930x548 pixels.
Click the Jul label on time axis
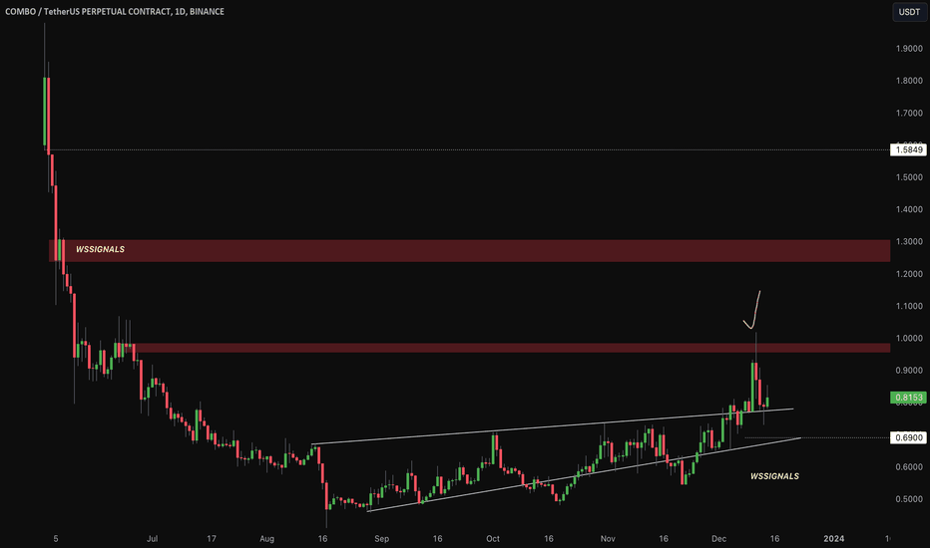(x=152, y=538)
